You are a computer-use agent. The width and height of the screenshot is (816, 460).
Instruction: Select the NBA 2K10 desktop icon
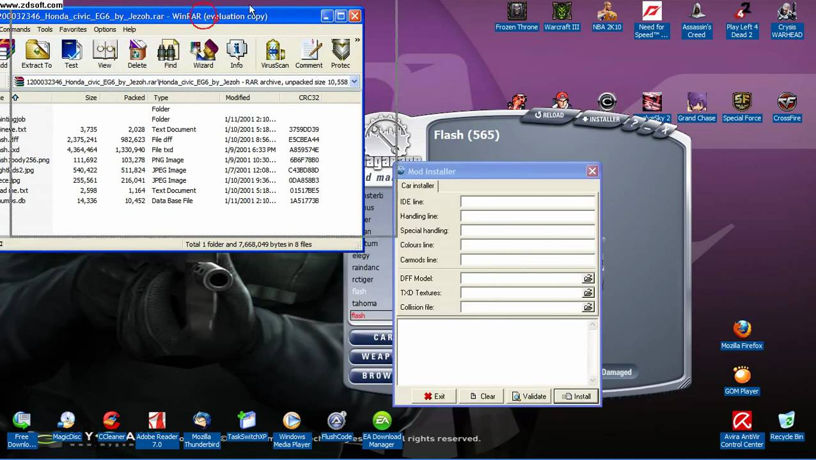[x=607, y=17]
